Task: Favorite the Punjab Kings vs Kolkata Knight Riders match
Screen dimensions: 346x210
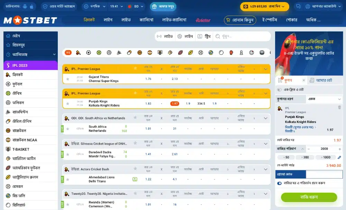Action: tap(68, 104)
